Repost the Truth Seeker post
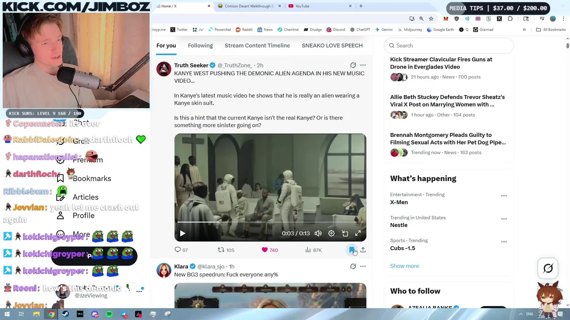 click(x=221, y=250)
